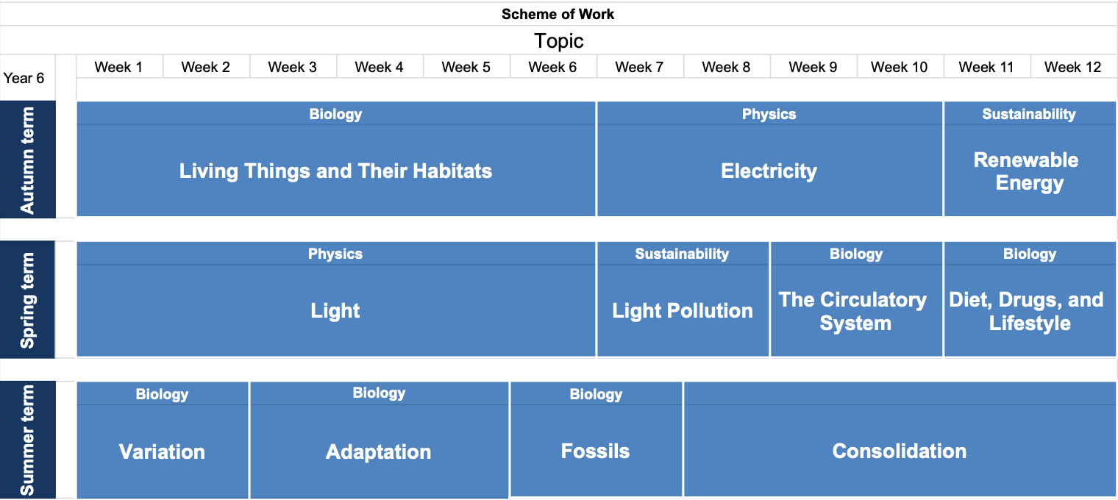1118x500 pixels.
Task: Select the Week 6 column header
Action: click(552, 67)
